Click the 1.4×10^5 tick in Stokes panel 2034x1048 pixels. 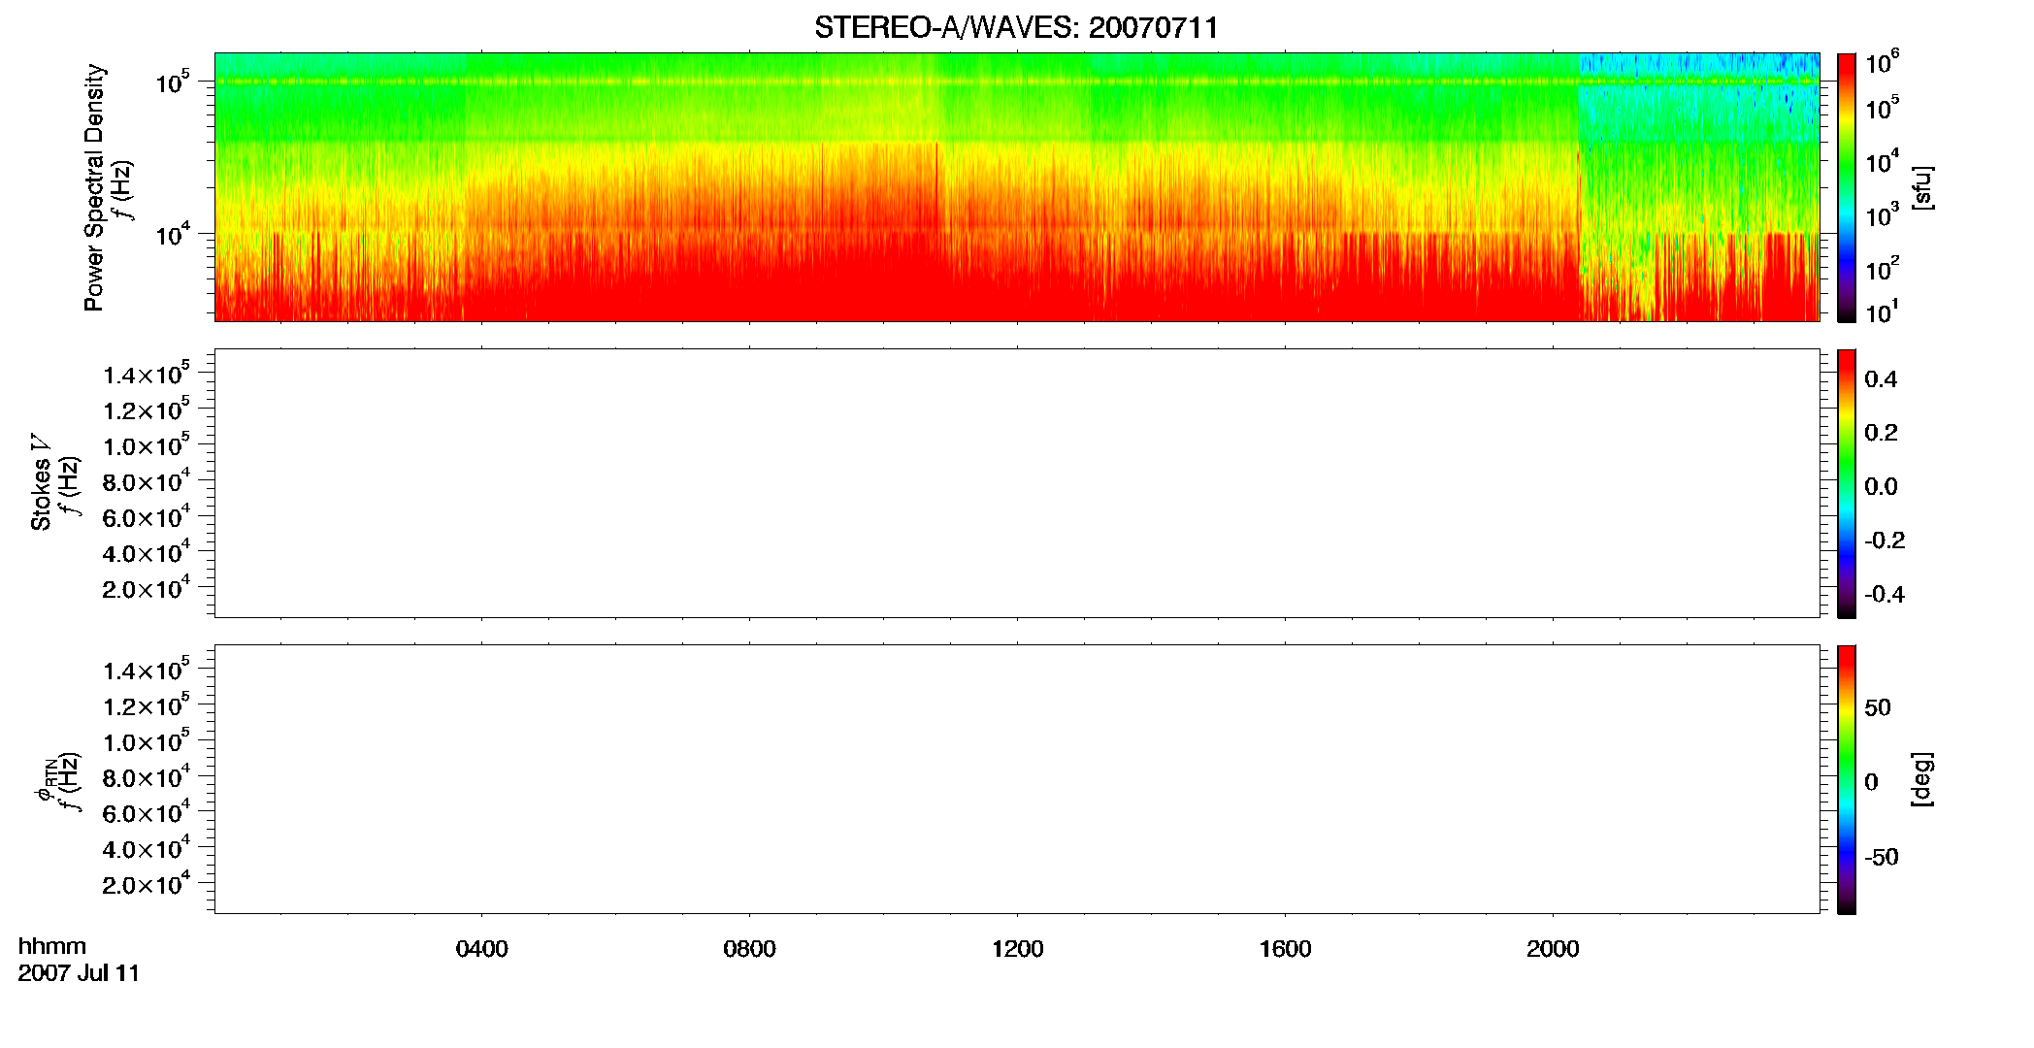(x=147, y=374)
